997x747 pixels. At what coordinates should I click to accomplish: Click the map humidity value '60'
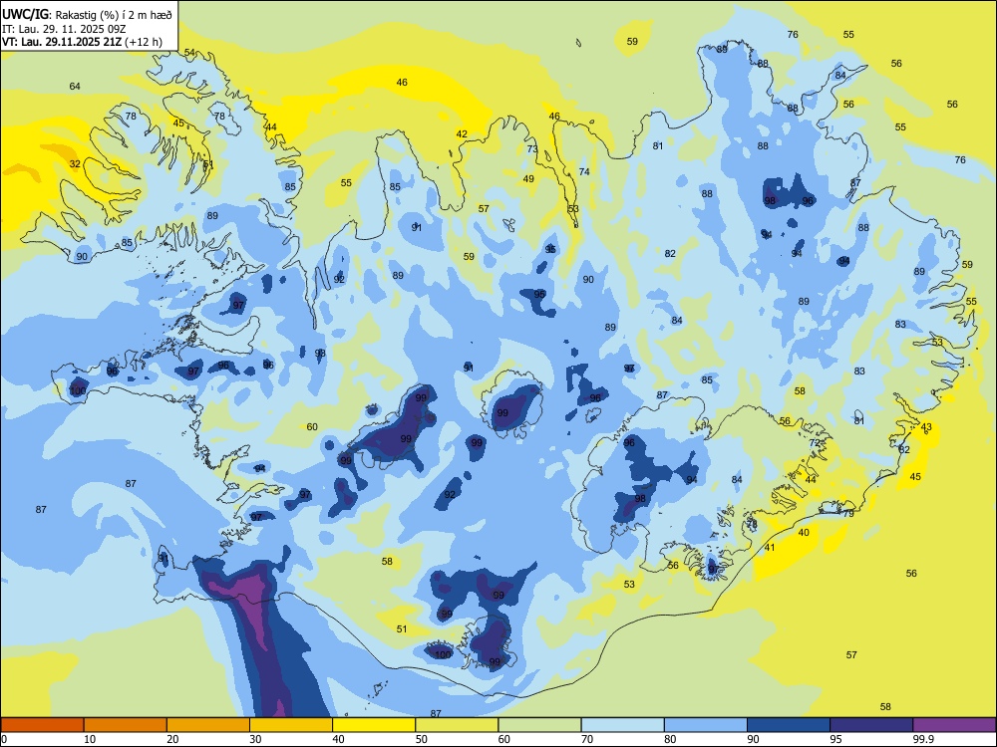coord(312,427)
